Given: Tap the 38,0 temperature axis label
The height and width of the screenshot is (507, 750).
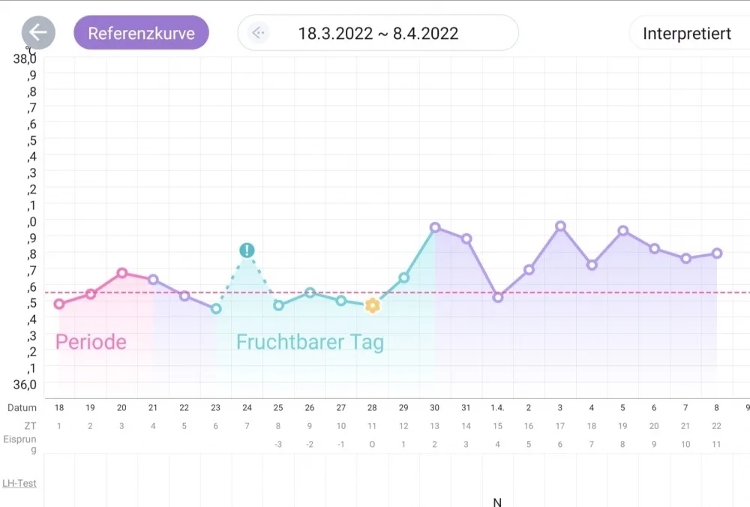Looking at the screenshot, I should pyautogui.click(x=25, y=58).
